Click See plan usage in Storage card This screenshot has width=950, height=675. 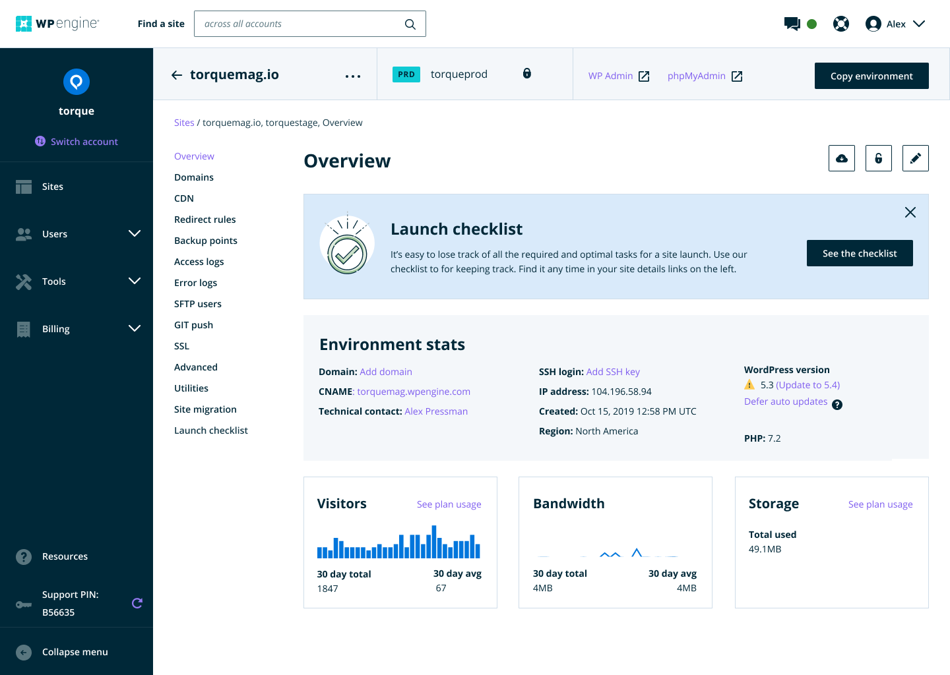click(881, 504)
